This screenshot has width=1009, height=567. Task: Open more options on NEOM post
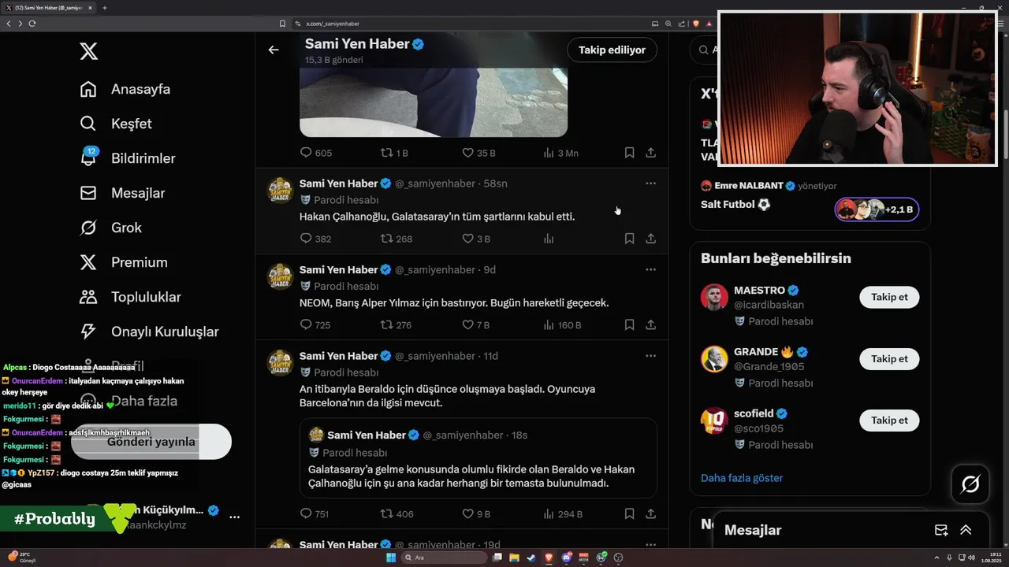[x=650, y=269]
